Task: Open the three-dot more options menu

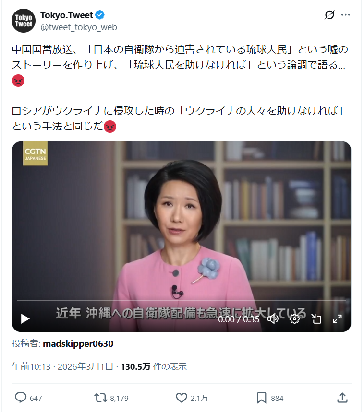Action: pyautogui.click(x=345, y=15)
